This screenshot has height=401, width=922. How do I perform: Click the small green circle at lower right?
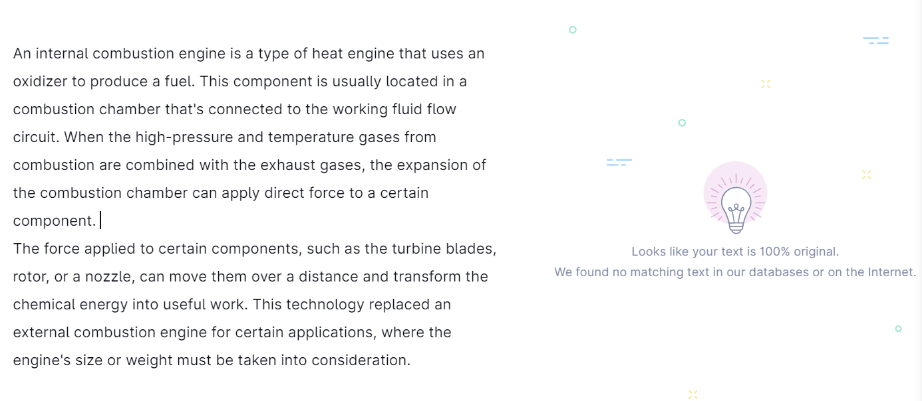pos(898,329)
